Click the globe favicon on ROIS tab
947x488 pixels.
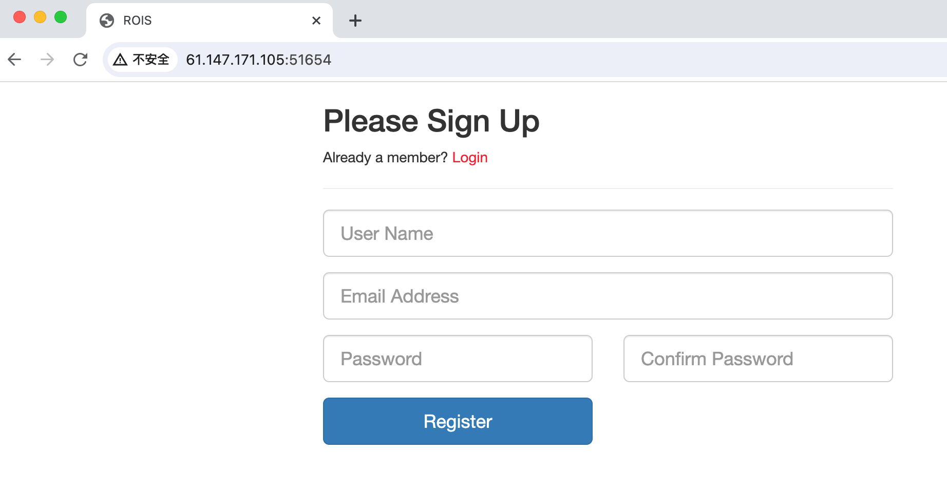(107, 21)
